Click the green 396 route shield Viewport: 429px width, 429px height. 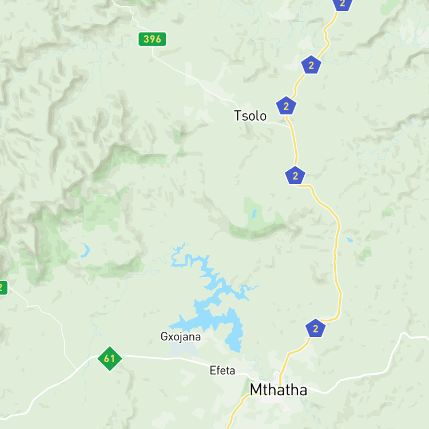(x=152, y=39)
